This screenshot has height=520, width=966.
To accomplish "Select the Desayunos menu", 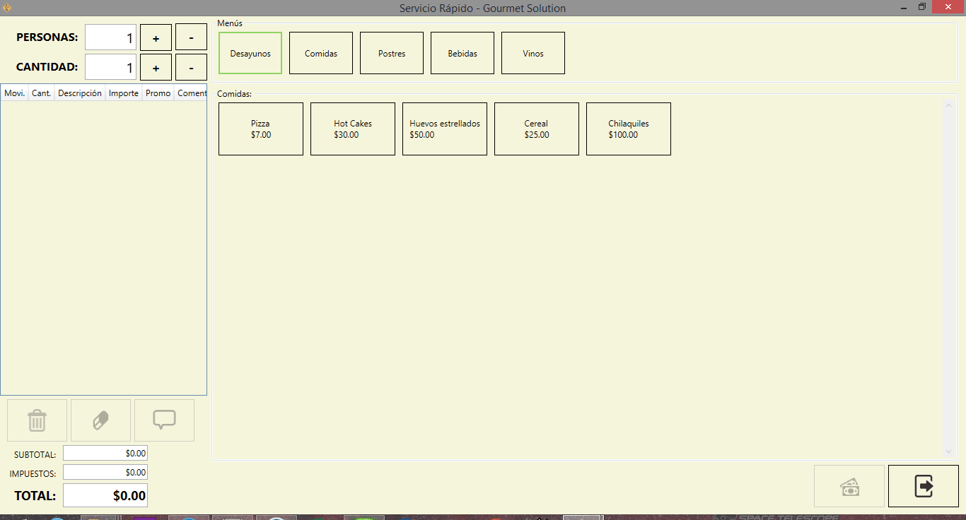I will tap(250, 53).
